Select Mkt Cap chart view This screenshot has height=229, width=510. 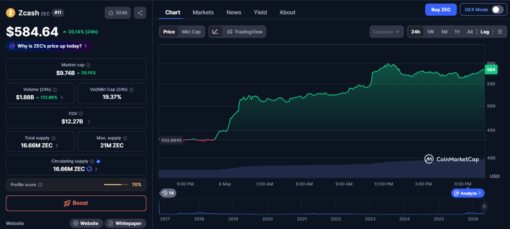click(191, 32)
